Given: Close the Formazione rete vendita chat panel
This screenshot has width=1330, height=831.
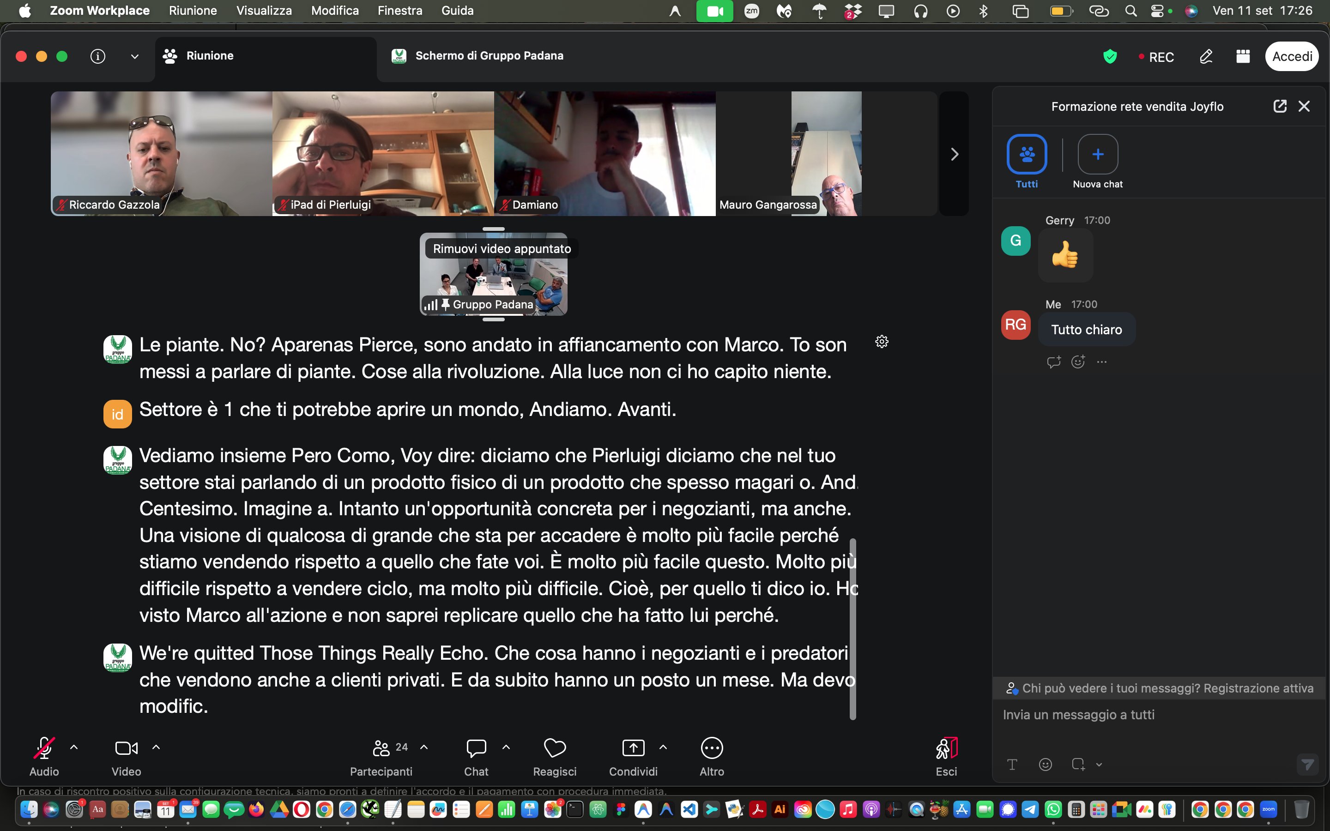Looking at the screenshot, I should [x=1304, y=106].
